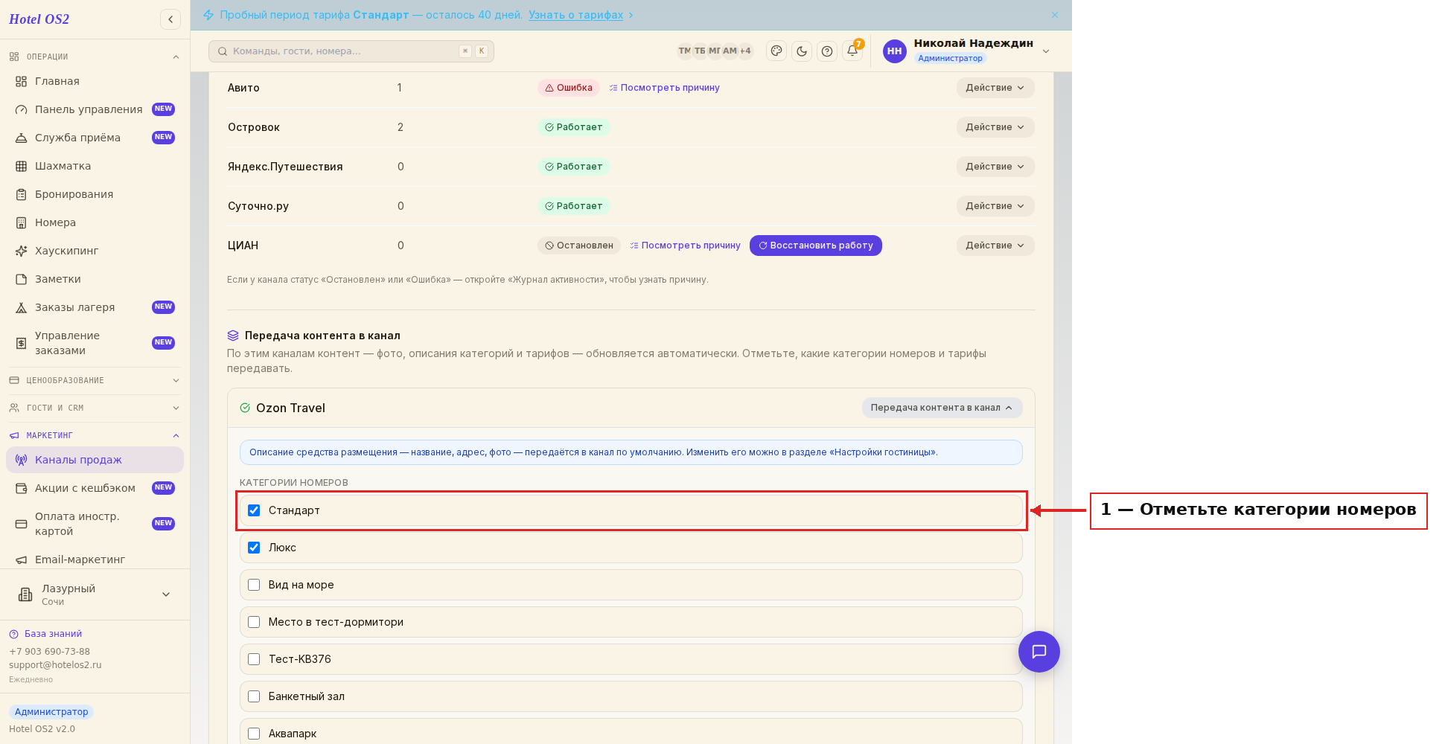1445x744 pixels.
Task: Uncheck the Люкс room category
Action: coord(254,548)
